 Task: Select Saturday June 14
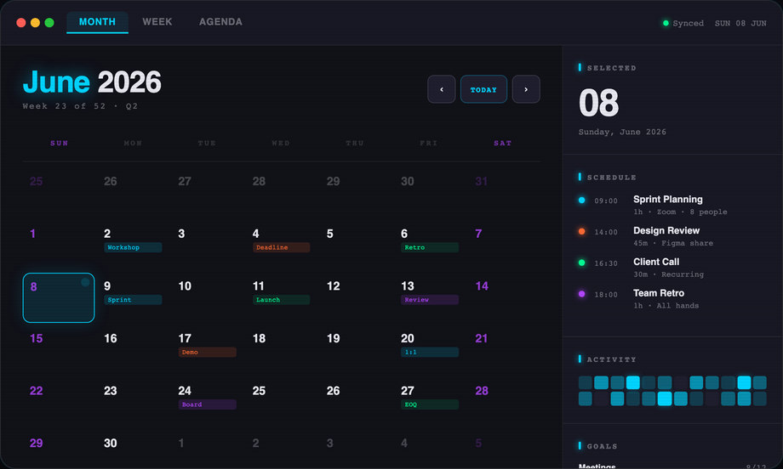(482, 286)
